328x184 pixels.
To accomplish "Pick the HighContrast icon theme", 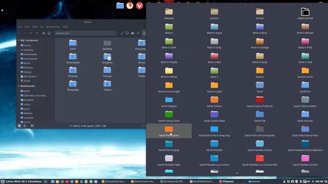I will click(305, 14).
